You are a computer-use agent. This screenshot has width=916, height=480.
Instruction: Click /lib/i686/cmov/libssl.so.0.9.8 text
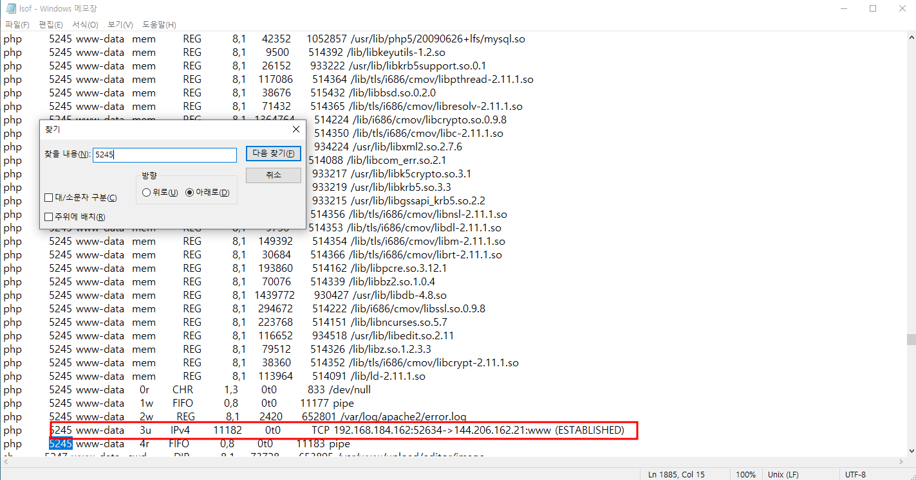pos(417,309)
